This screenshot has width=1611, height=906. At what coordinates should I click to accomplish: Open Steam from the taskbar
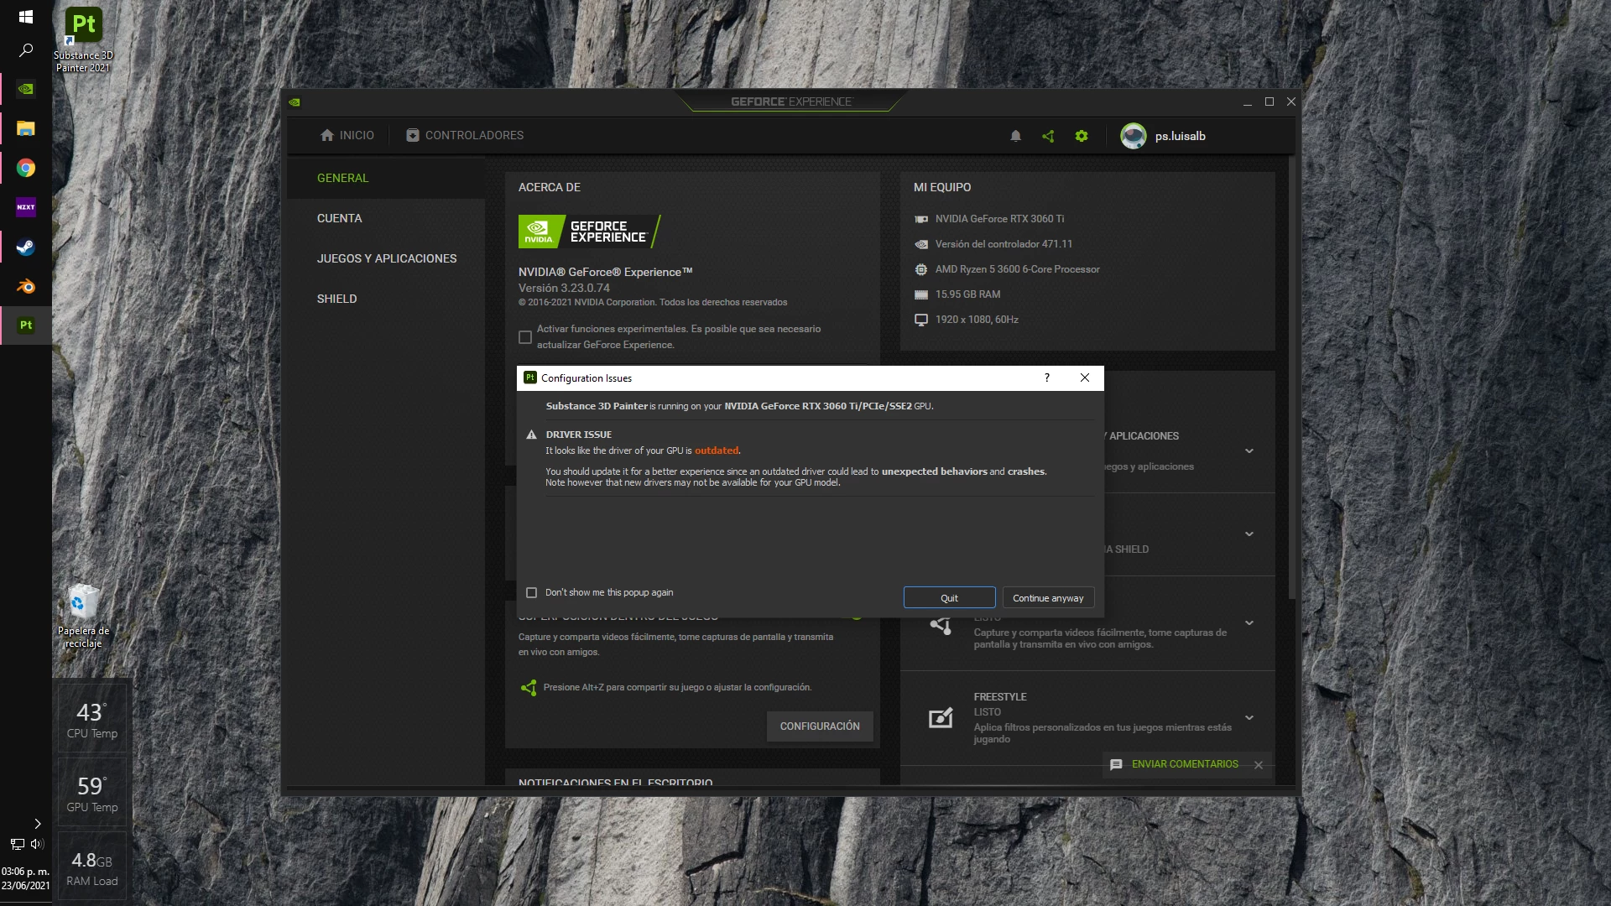(x=26, y=247)
